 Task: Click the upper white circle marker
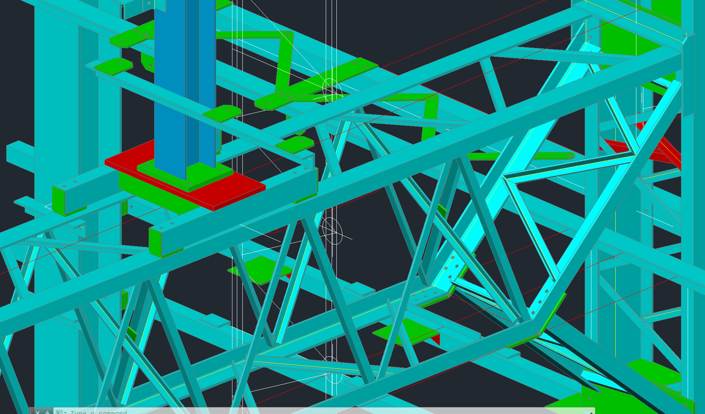(x=330, y=89)
